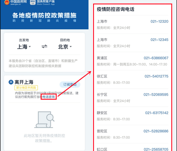
Task: Dial 静安区 number 021-63175142
Action: click(x=157, y=113)
